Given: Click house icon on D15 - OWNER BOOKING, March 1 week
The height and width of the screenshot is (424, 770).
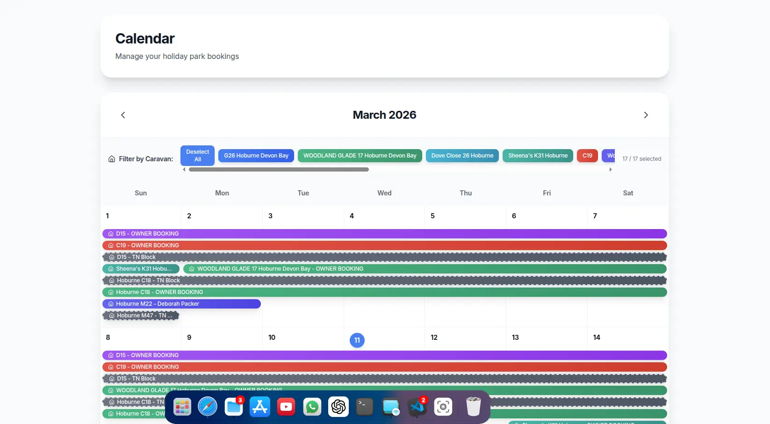Looking at the screenshot, I should click(111, 234).
